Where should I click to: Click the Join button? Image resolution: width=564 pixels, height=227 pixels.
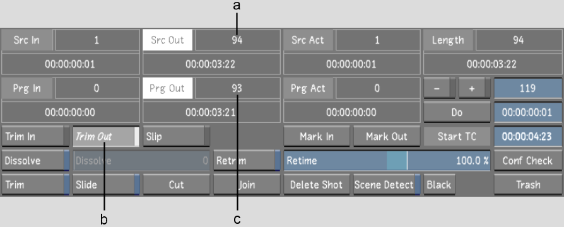247,185
